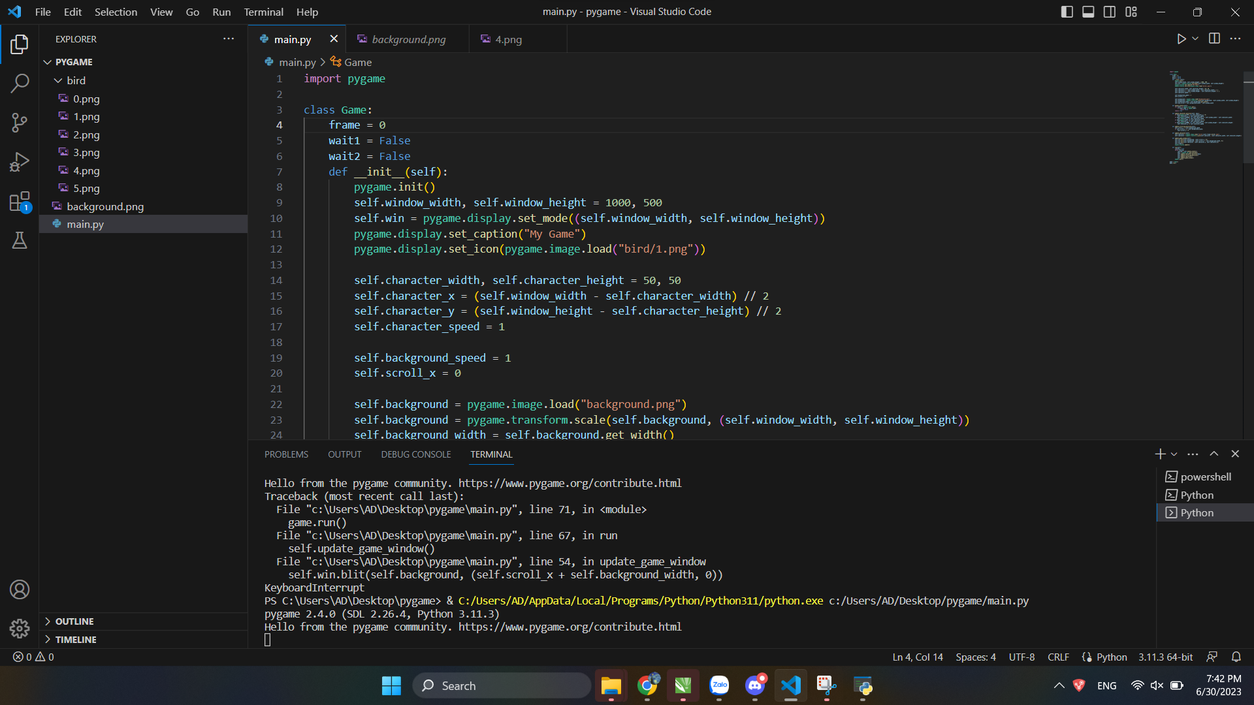The image size is (1254, 705).
Task: Switch to the 4.png editor tab
Action: pyautogui.click(x=508, y=39)
